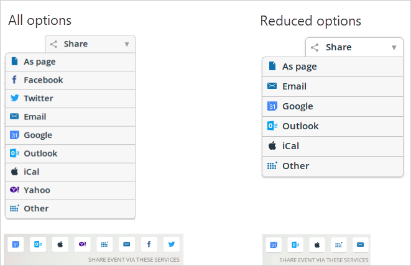Click Yahoo icon in bottom icon bar
Viewport: 411px width, 266px height.
(83, 244)
